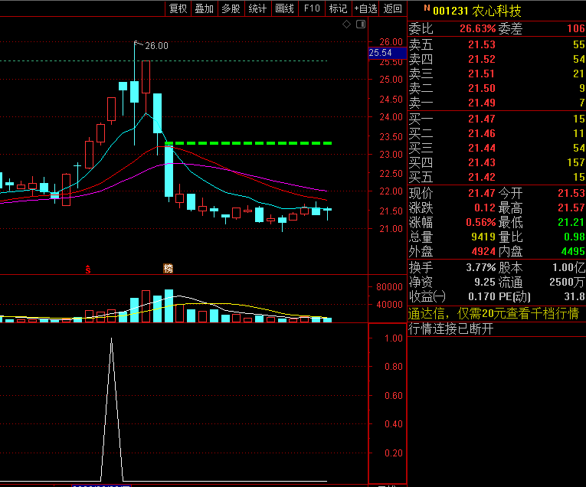This screenshot has width=586, height=487.
Task: Click the 今开 value 21.53
Action: click(571, 194)
